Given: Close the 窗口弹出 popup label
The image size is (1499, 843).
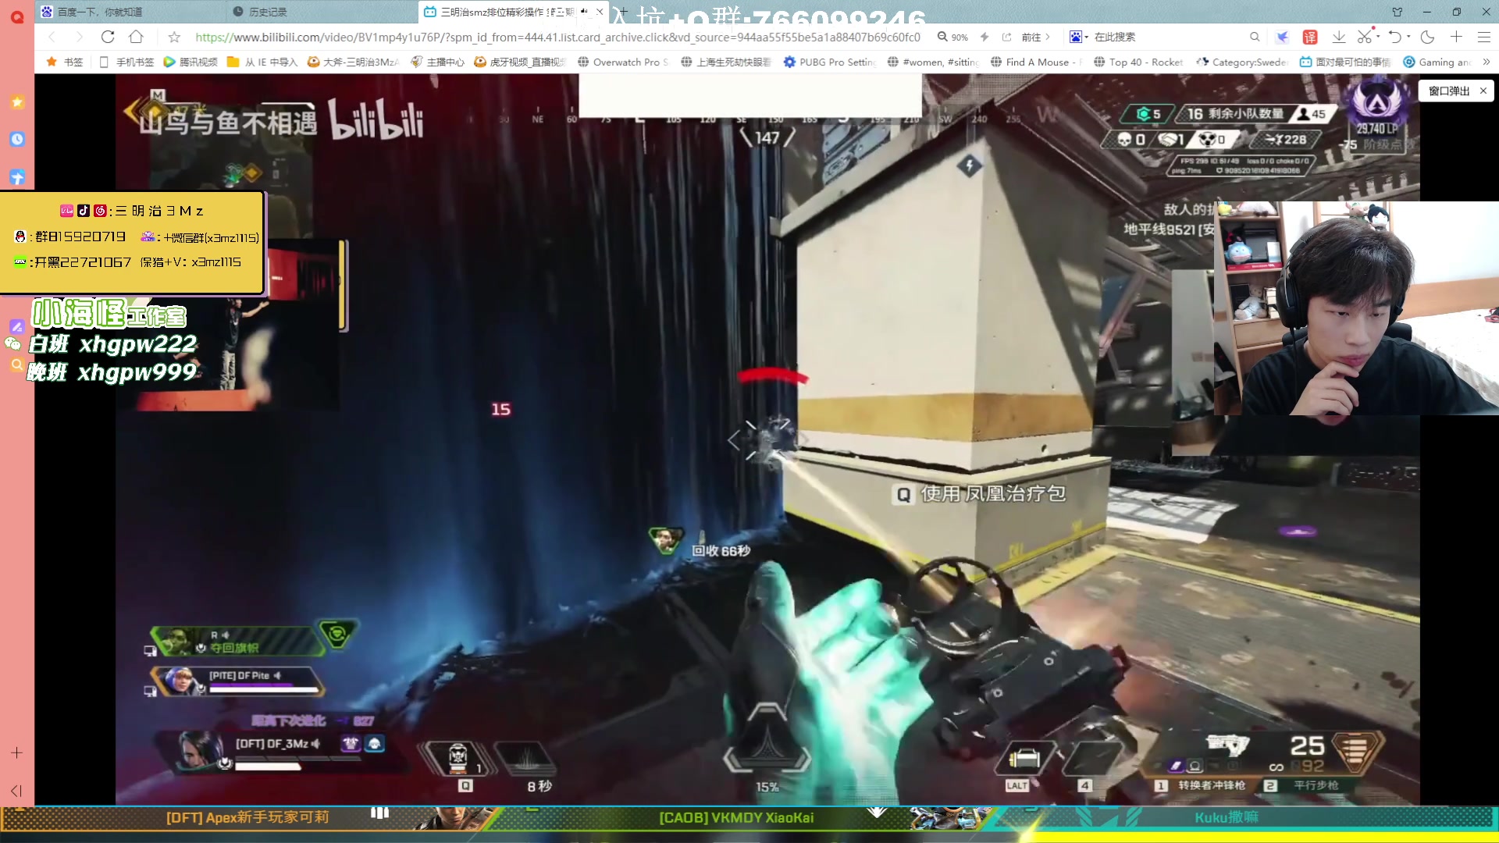Looking at the screenshot, I should pos(1483,91).
